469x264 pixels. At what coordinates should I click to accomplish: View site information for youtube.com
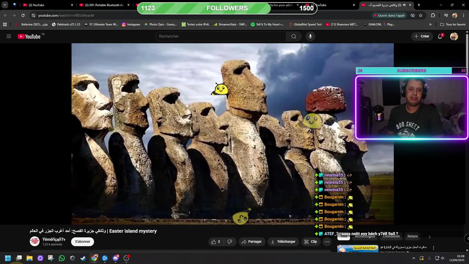(33, 15)
